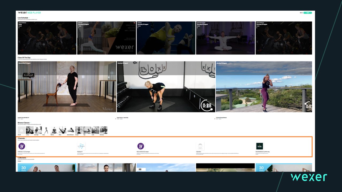
Task: Pick the Bootcamp category thumbnail
Action: click(103, 130)
